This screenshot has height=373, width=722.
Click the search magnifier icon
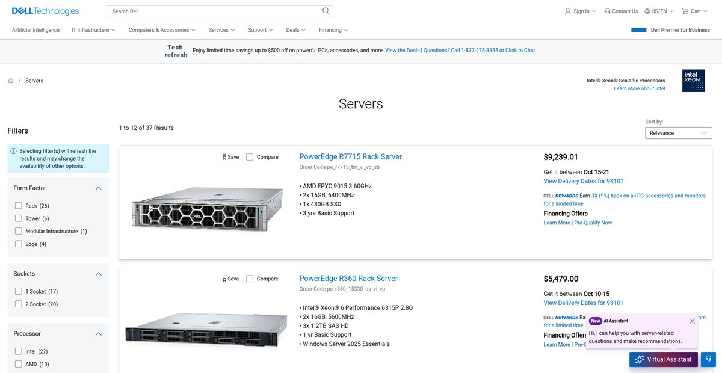coord(326,11)
